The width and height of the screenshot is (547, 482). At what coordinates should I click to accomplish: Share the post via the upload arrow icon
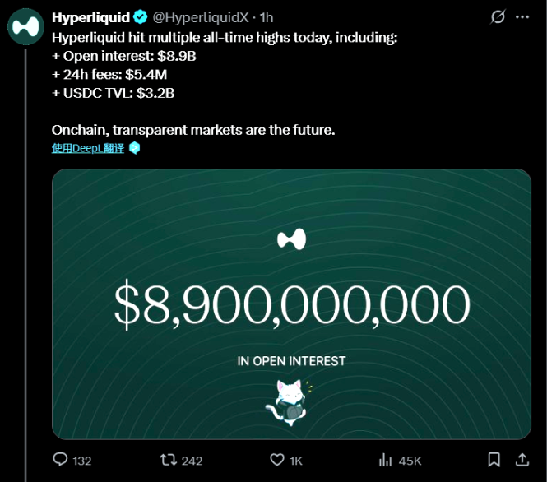pos(522,460)
